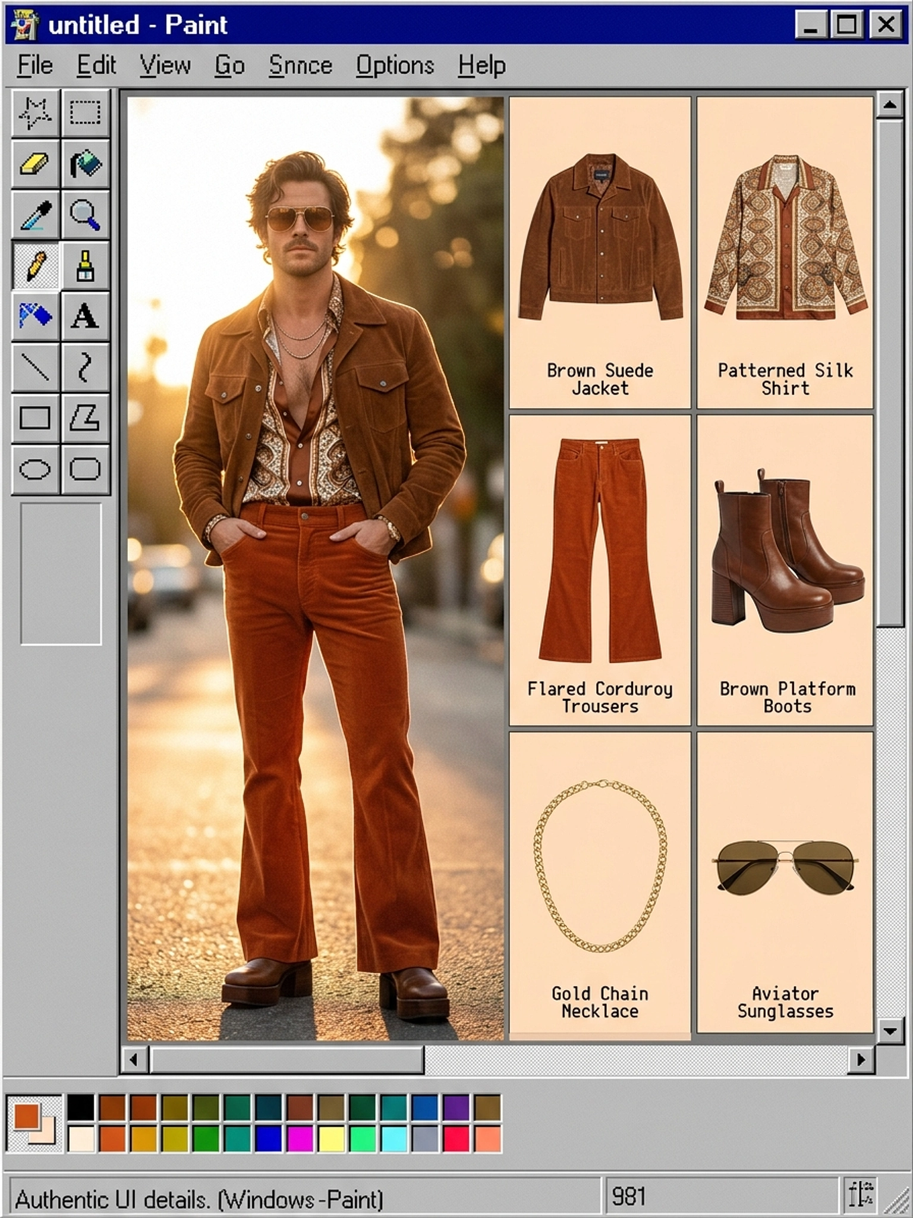
Task: Pick the black color swatch
Action: pyautogui.click(x=81, y=1109)
